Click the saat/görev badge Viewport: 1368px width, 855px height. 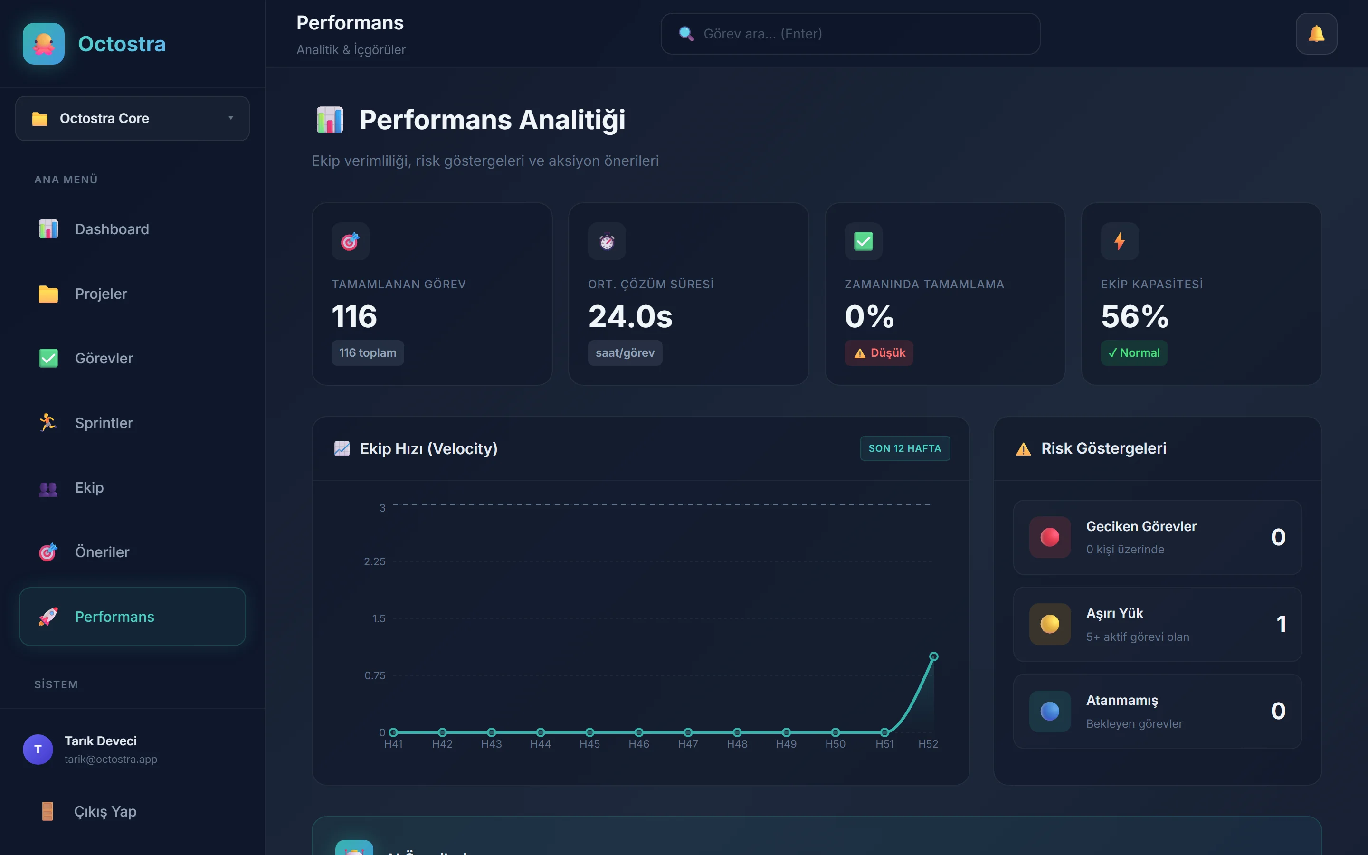(625, 353)
